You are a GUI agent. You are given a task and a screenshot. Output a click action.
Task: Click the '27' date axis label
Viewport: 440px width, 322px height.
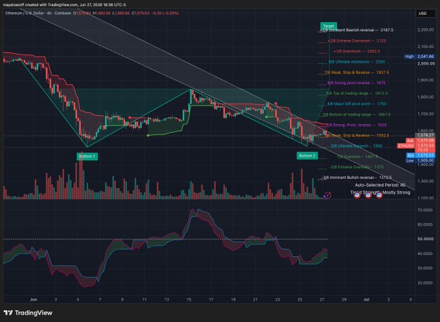(322, 299)
